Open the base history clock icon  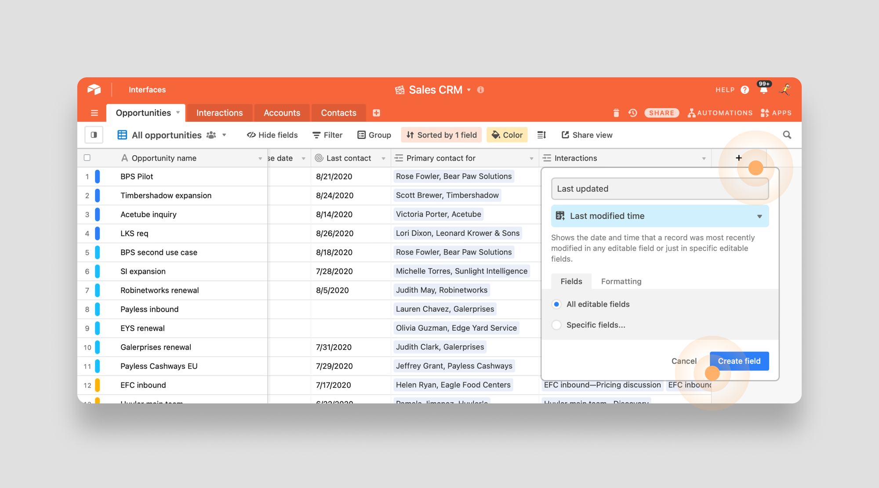tap(632, 113)
